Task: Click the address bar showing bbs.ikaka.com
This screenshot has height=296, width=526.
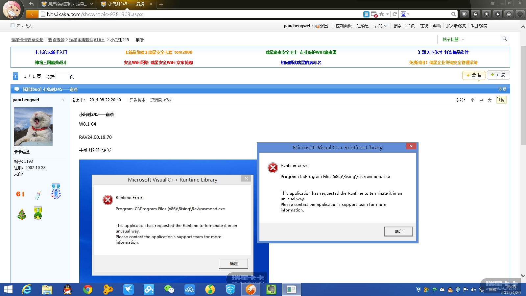Action: coord(201,14)
